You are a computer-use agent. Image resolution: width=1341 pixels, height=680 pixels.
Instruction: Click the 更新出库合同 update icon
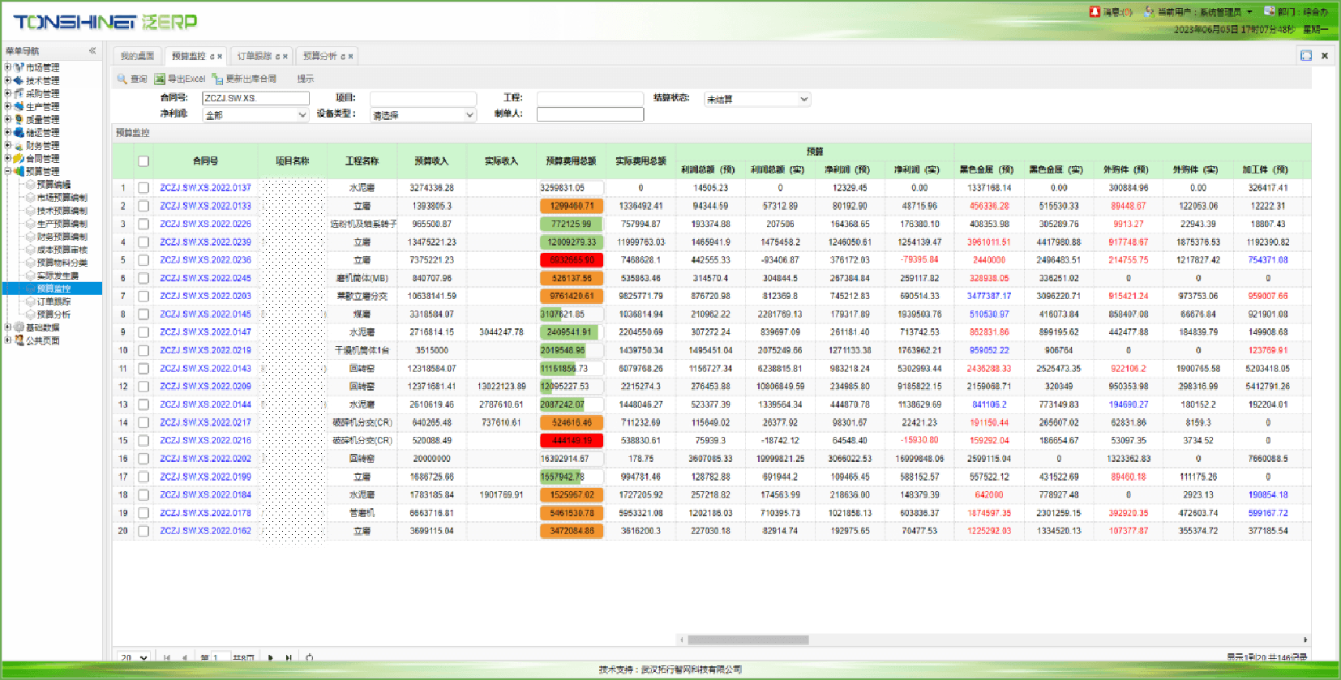click(217, 79)
